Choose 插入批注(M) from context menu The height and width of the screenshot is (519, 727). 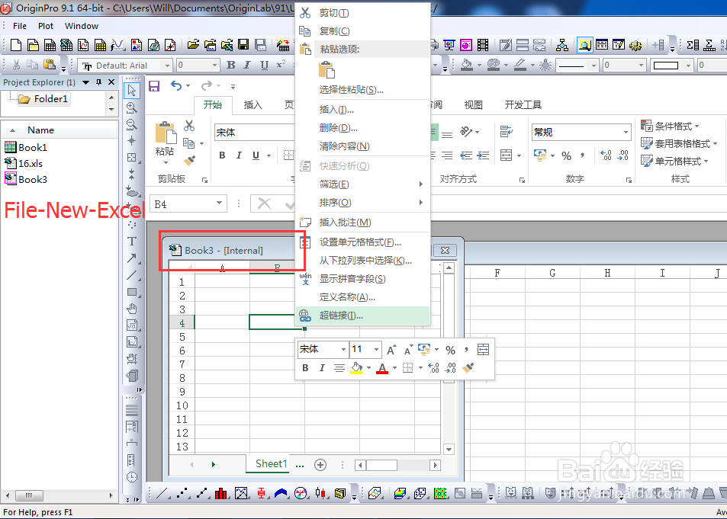[362, 223]
